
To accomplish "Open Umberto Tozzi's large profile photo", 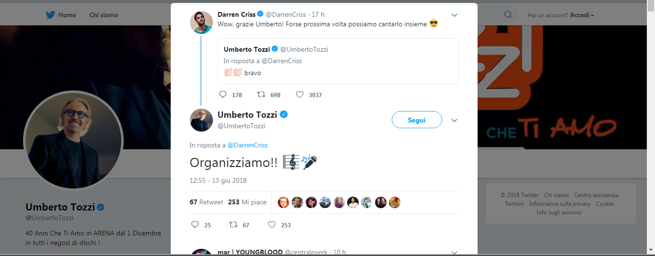I will tap(73, 139).
